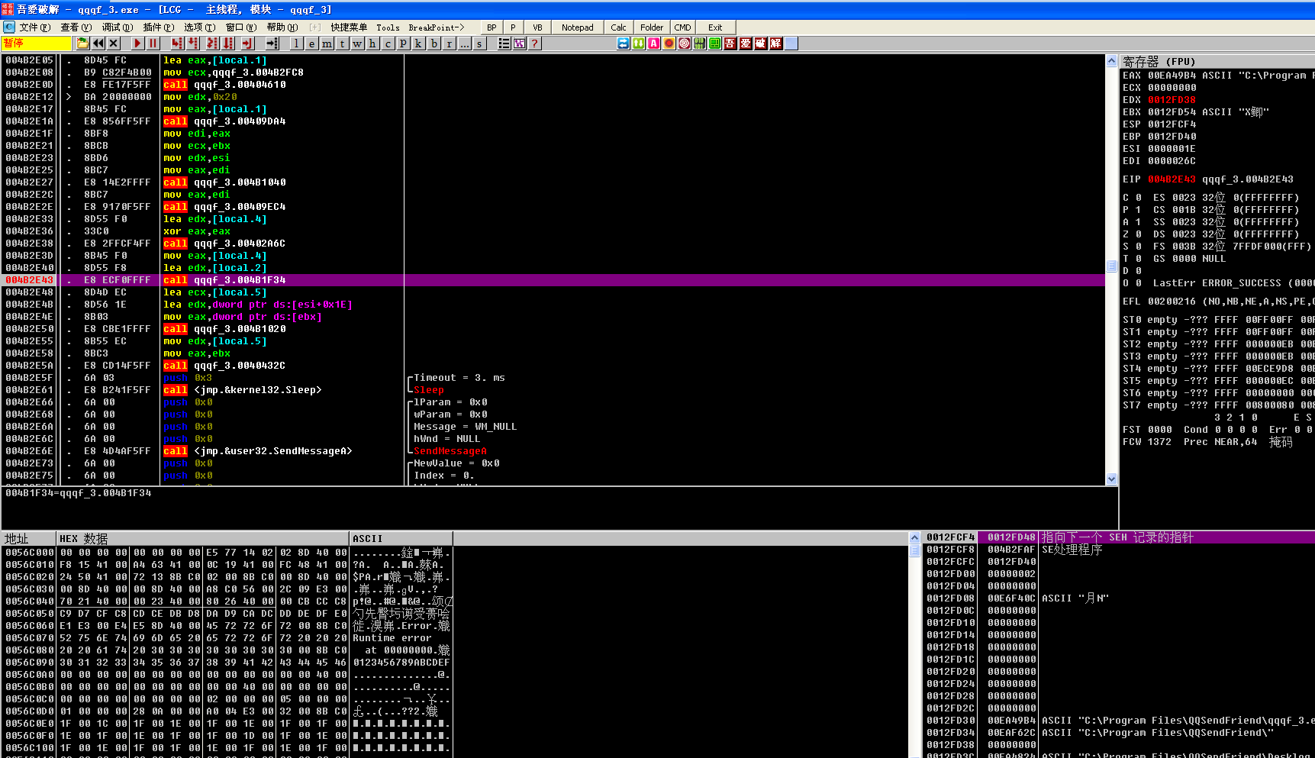Open Memory map 'm' button
The image size is (1315, 758).
tap(327, 44)
